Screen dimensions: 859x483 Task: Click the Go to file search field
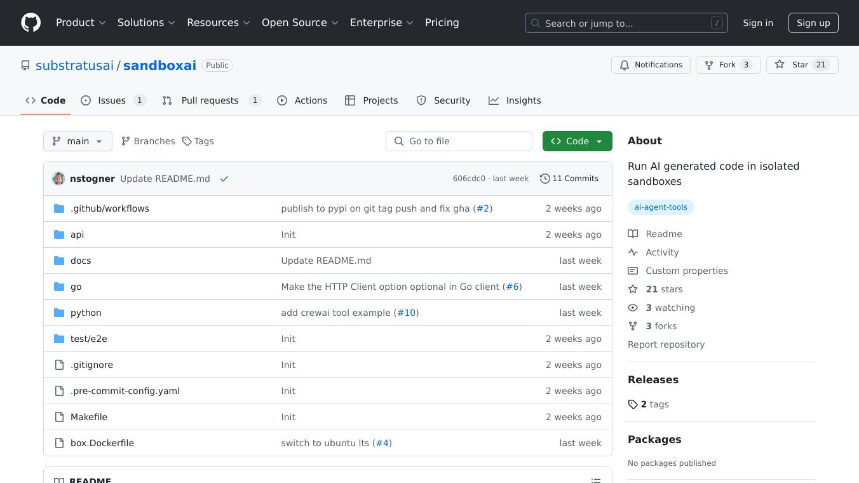pyautogui.click(x=459, y=141)
